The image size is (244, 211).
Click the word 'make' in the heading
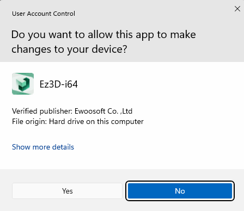183,34
